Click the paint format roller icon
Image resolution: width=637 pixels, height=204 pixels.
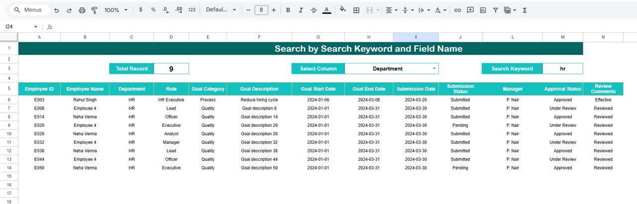94,10
